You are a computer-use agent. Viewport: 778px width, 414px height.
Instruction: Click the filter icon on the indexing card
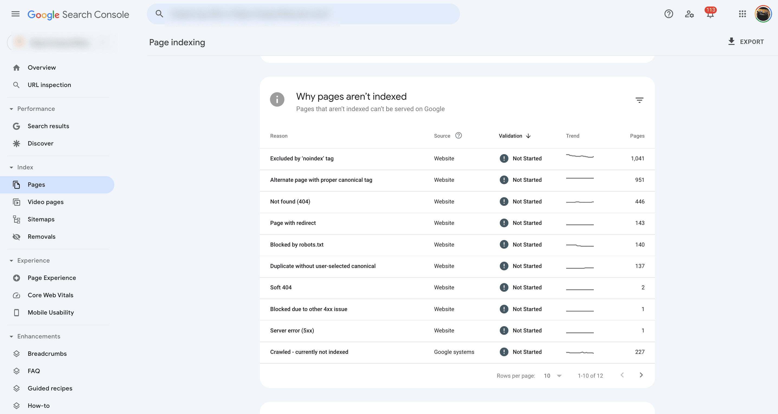point(640,100)
